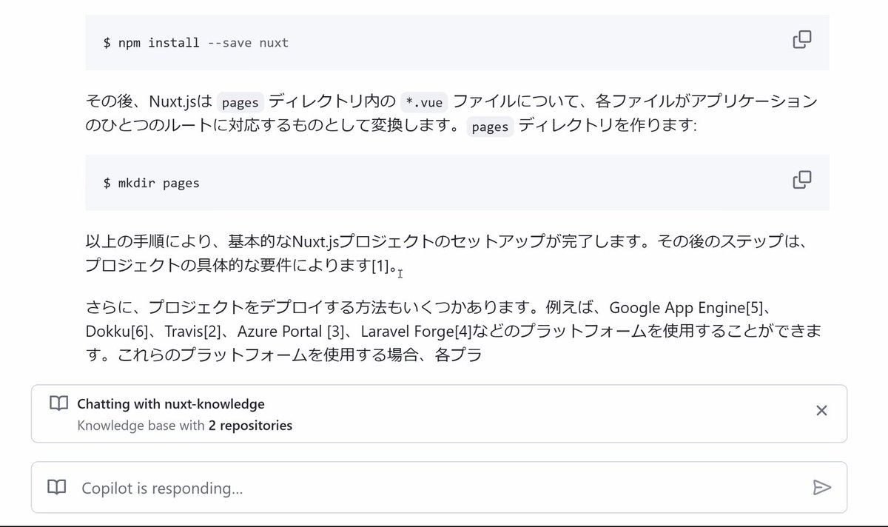Viewport: 888px width, 527px height.
Task: Click the '2 repositories' text
Action: [x=250, y=426]
